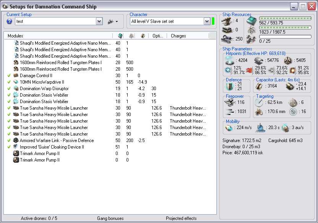Click the armor hitpoints icon

259,60
